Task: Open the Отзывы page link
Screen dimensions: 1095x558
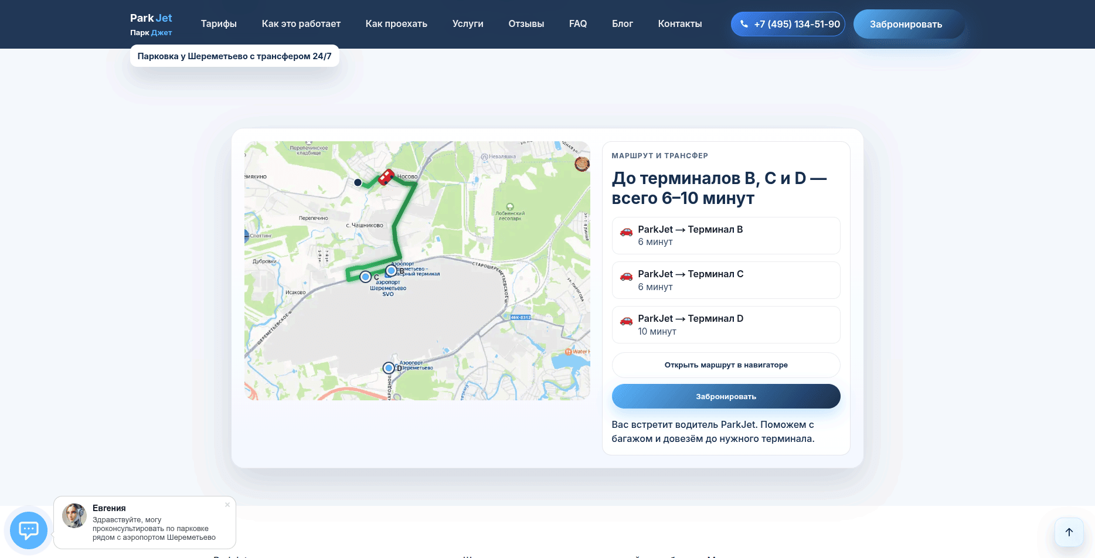Action: [526, 24]
